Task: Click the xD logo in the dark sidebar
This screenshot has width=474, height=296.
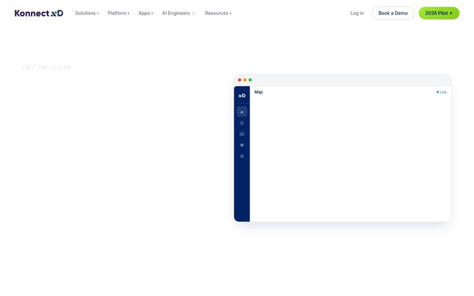Action: point(242,95)
